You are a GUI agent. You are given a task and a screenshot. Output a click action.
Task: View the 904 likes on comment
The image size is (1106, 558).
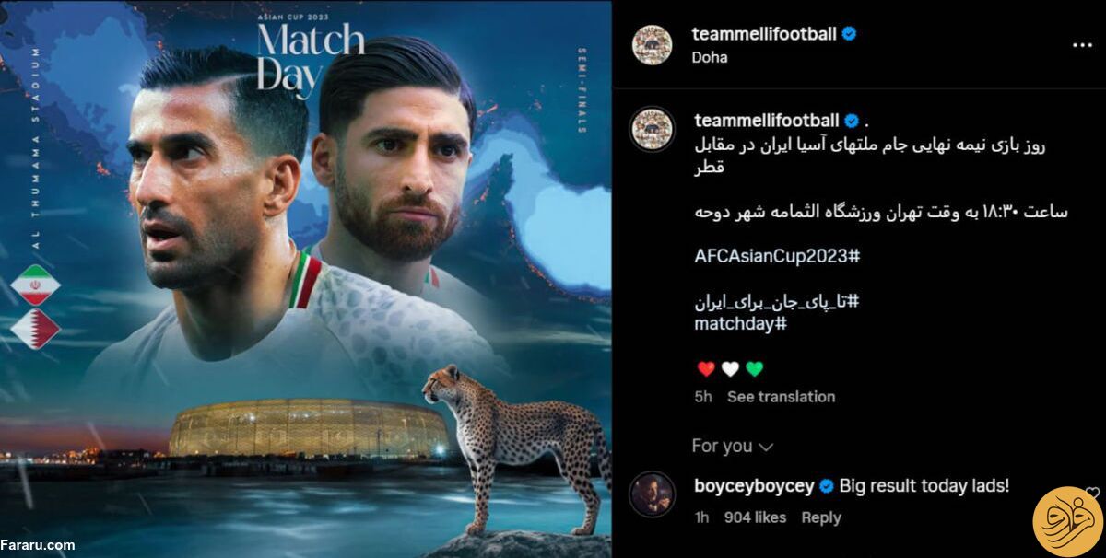point(755,517)
